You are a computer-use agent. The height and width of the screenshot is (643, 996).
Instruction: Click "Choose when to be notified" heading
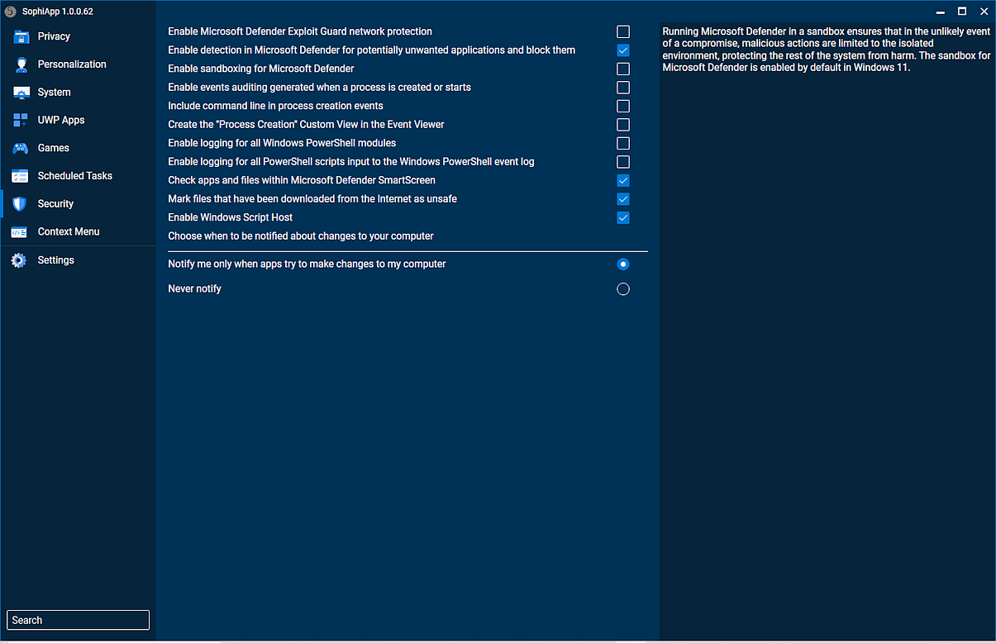coord(301,236)
